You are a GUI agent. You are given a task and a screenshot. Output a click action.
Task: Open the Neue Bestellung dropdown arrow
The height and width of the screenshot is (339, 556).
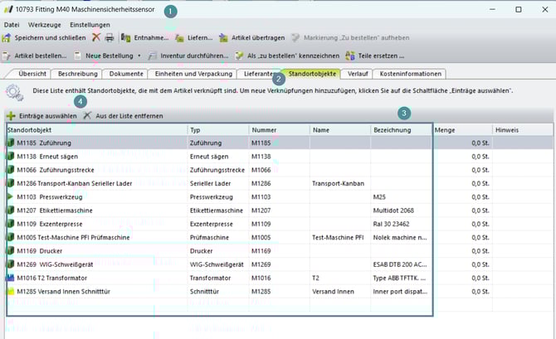pos(139,56)
